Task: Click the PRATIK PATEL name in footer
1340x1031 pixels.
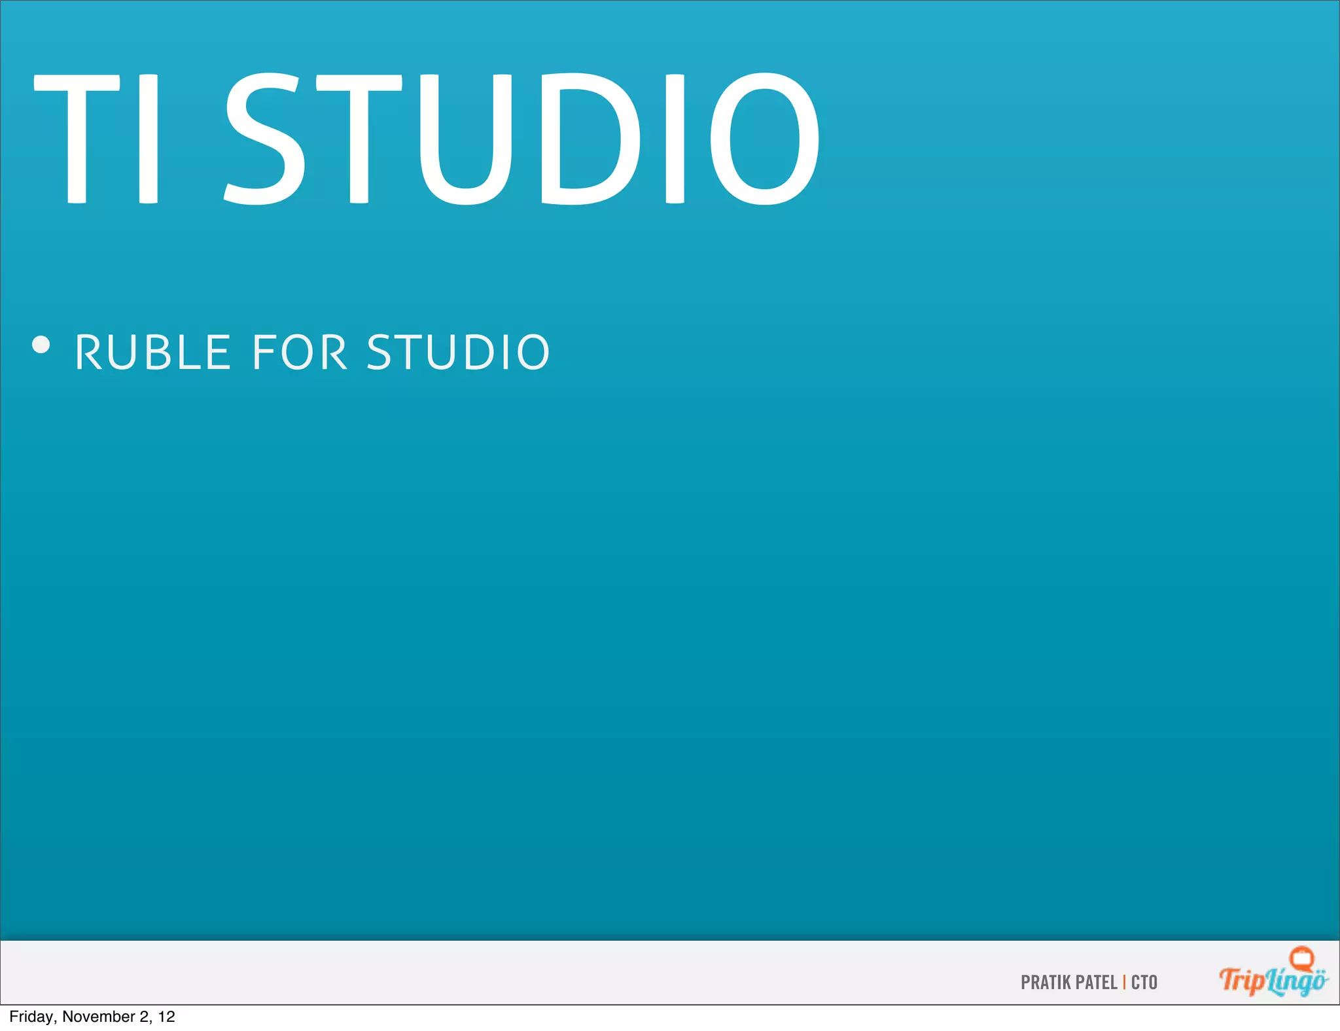Action: pos(1068,982)
